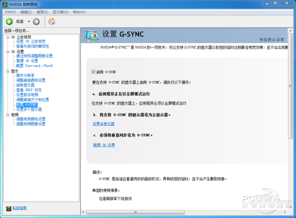The width and height of the screenshot is (296, 218).
Task: Click the vertical scrollbar thumb
Action: (x=291, y=86)
